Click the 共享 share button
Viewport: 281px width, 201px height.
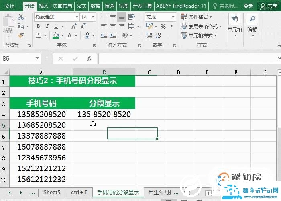269,6
